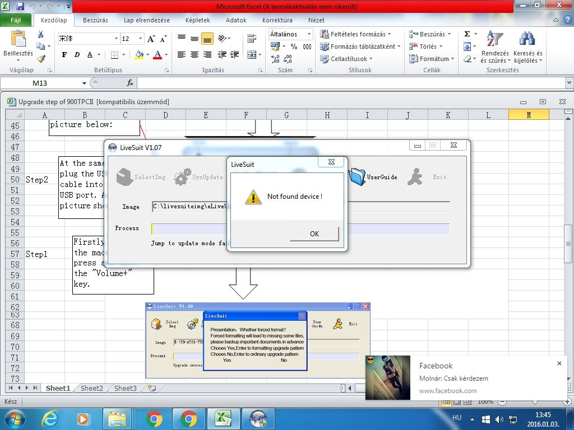Viewport: 574px width, 430px height.
Task: Click the cell borders icon
Action: coord(114,55)
